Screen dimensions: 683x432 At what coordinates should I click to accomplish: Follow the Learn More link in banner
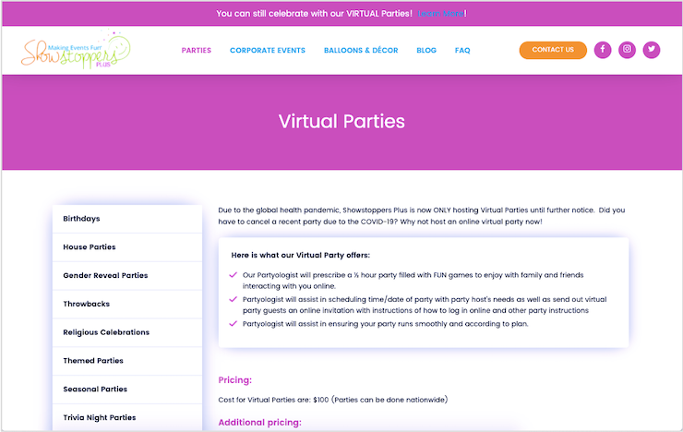[x=441, y=14]
